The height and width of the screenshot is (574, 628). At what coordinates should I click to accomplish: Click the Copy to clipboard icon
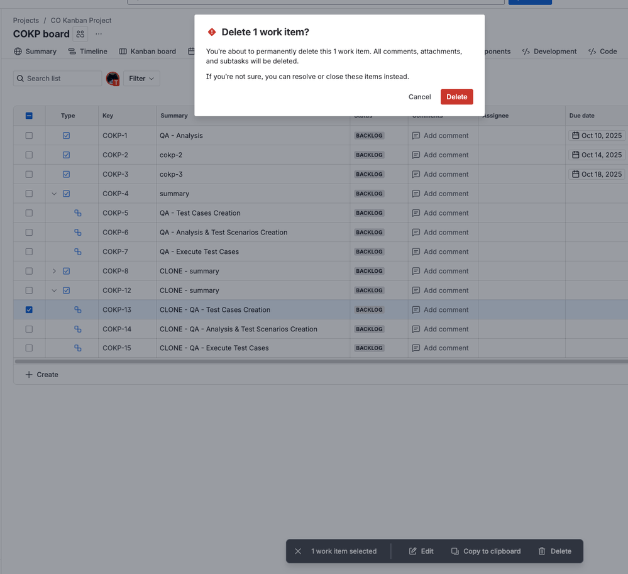[x=454, y=551]
